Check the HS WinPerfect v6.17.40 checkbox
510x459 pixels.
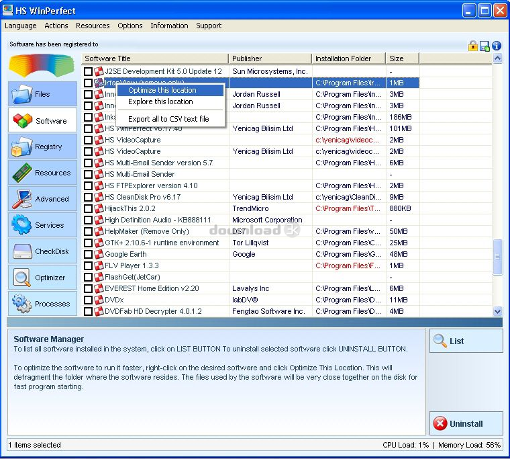pos(88,128)
